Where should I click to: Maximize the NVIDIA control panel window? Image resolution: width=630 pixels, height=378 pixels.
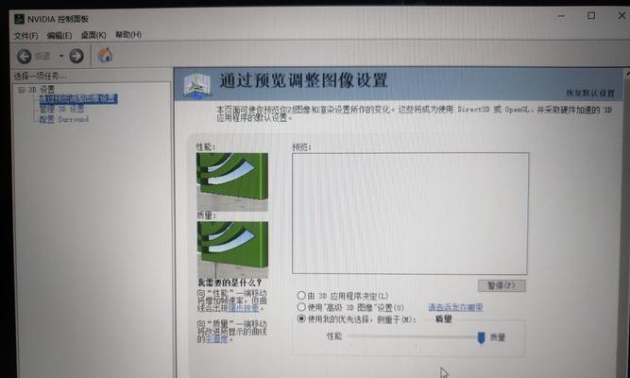[x=591, y=16]
